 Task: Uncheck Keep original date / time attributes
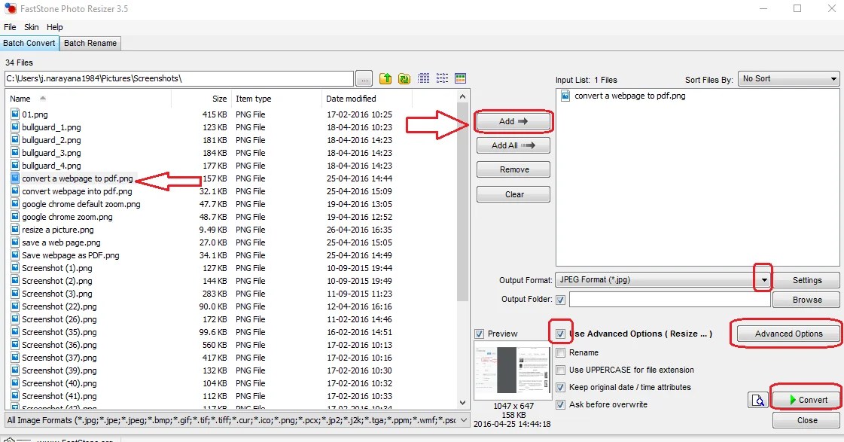(560, 387)
